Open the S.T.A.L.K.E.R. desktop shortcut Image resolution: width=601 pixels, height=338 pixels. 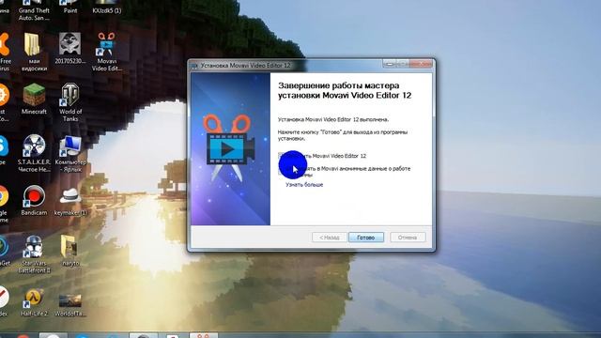34,152
